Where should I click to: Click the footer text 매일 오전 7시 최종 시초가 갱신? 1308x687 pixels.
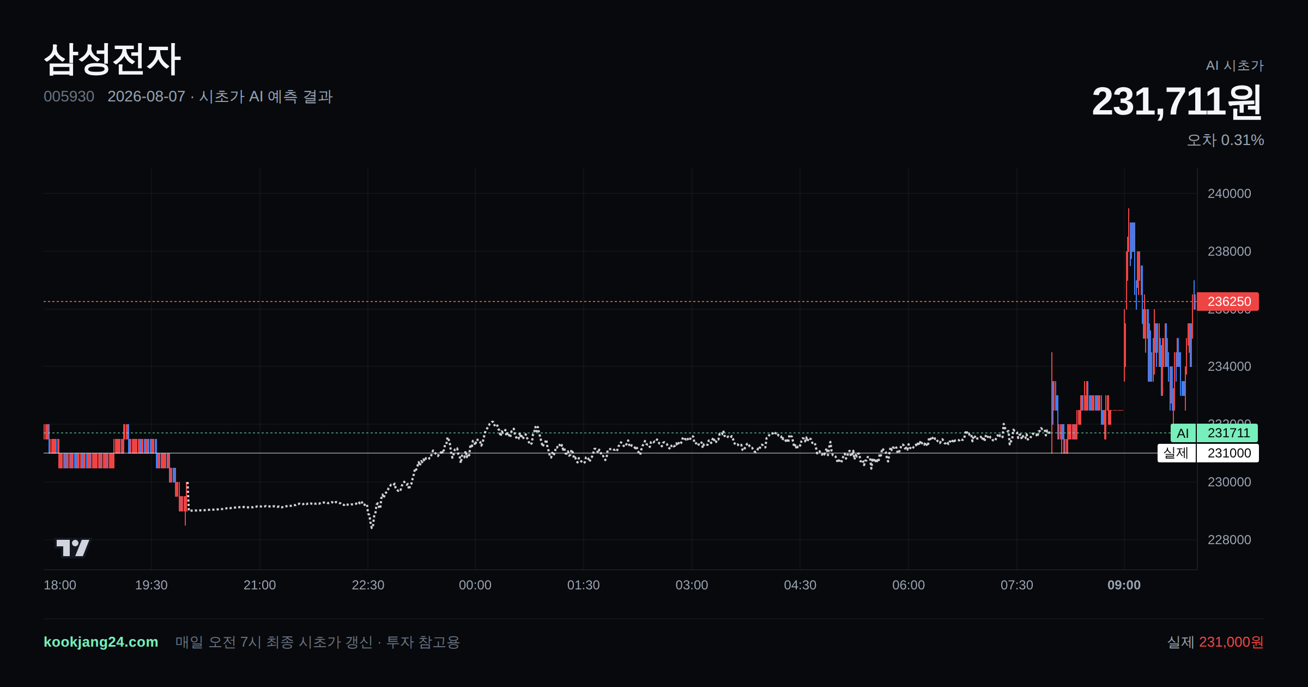point(274,642)
